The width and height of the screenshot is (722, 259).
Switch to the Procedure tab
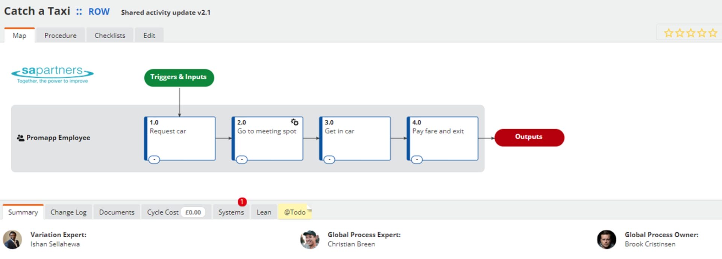tap(60, 36)
